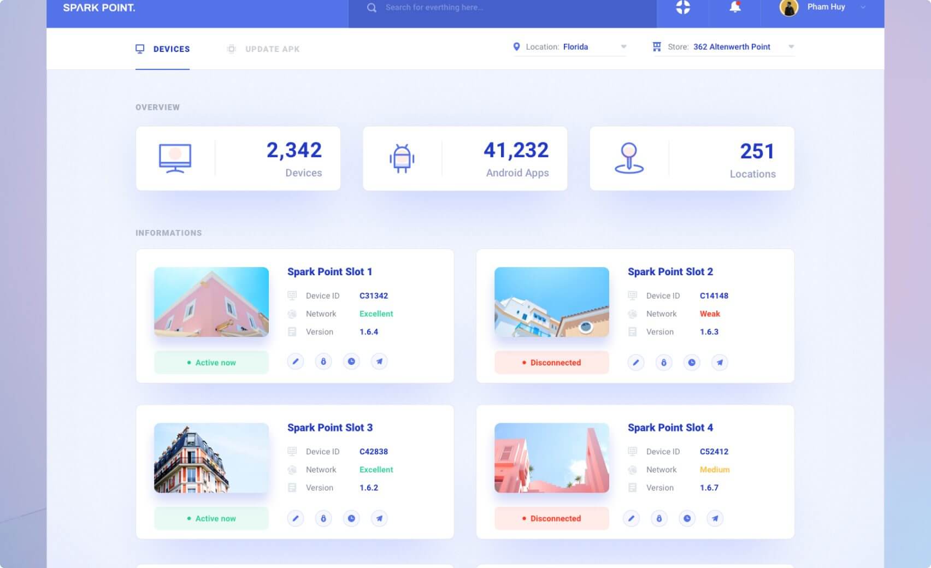Click the clock history icon on Spark Point Slot 3

(351, 518)
